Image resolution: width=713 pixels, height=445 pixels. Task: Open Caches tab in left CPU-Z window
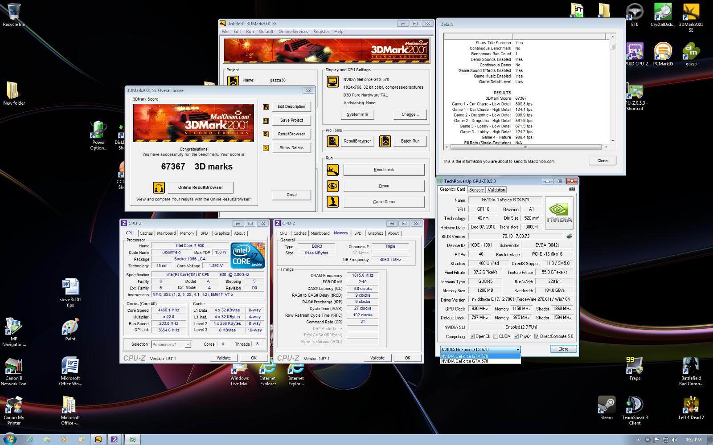pos(146,233)
